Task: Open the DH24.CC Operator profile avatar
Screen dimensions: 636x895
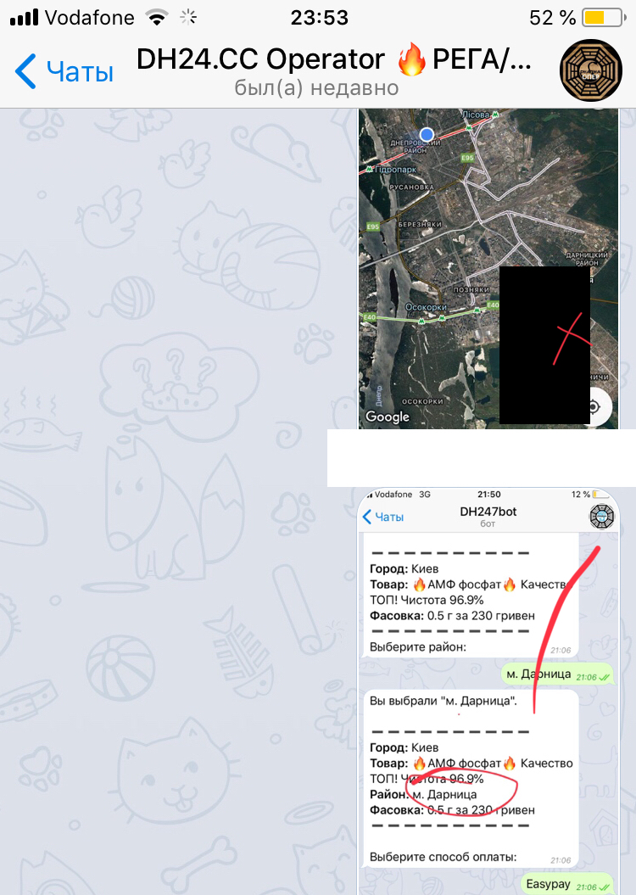Action: point(590,70)
